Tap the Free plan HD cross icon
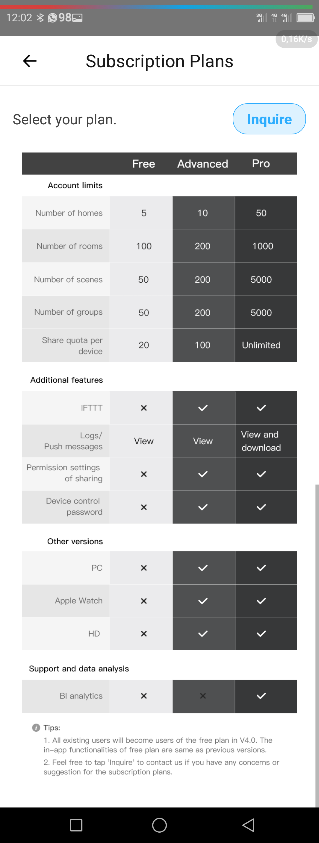Screen dimensions: 319x843 144,633
